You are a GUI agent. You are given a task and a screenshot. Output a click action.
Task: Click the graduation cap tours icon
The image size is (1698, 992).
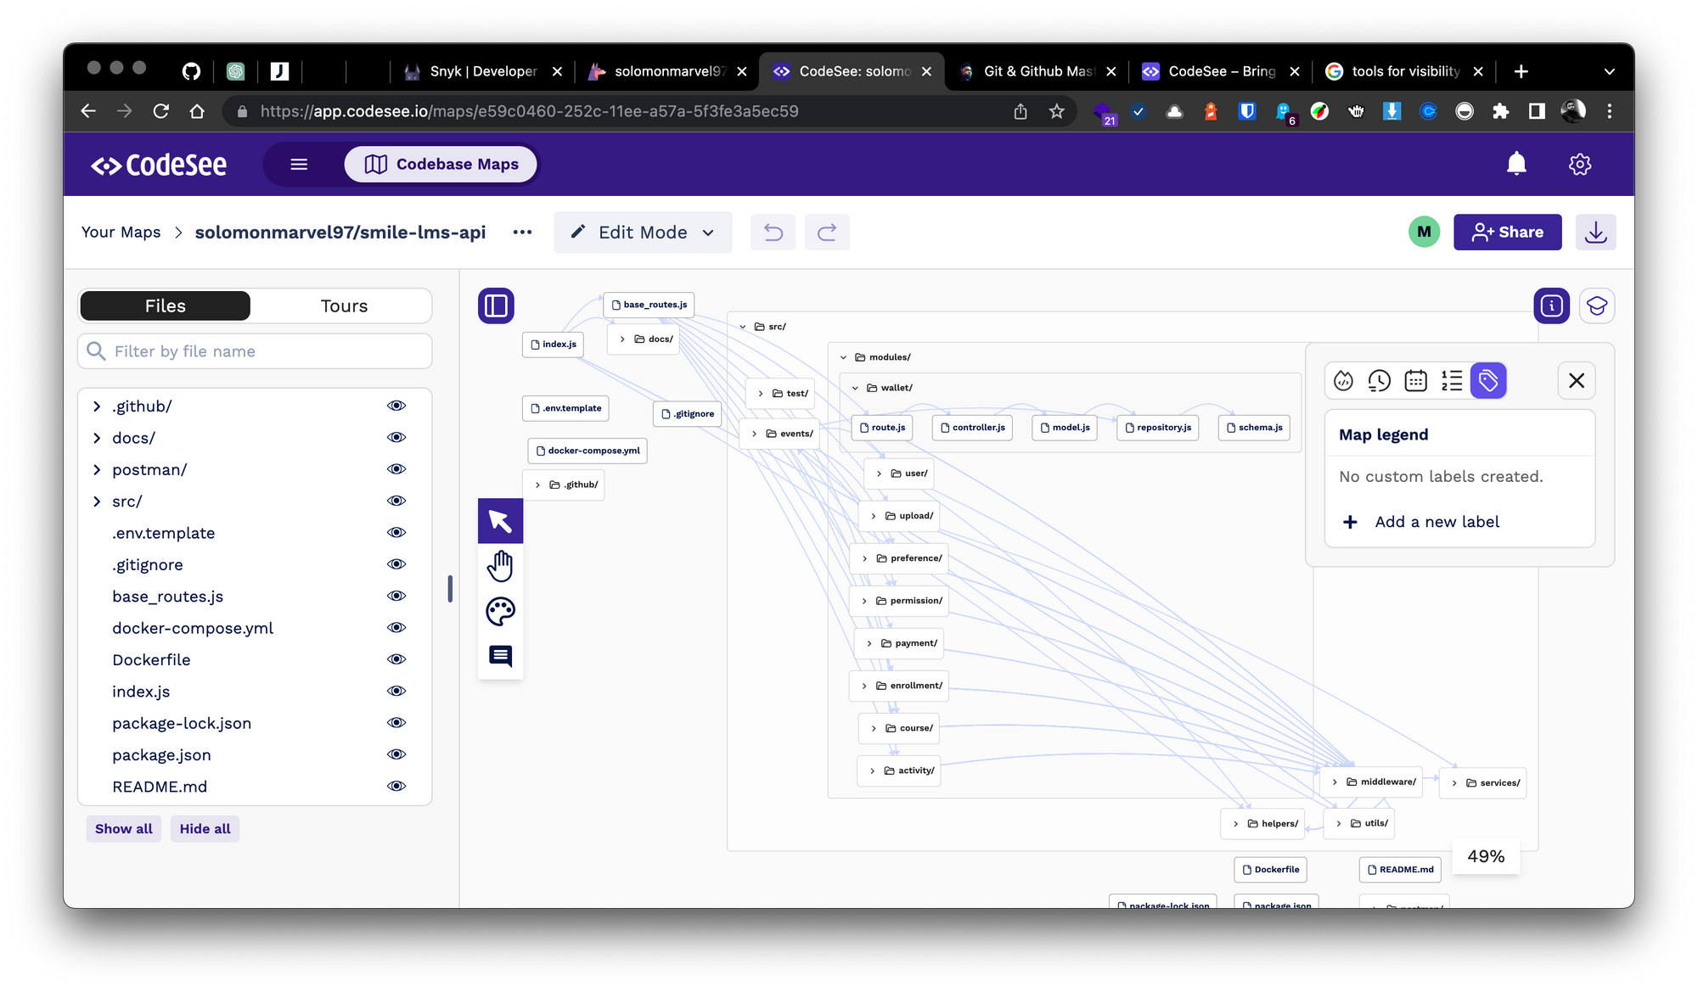point(1597,305)
